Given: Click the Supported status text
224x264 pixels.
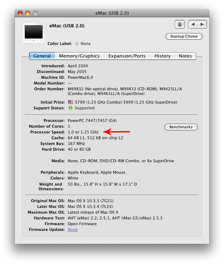Looking at the screenshot, I should (85, 108).
